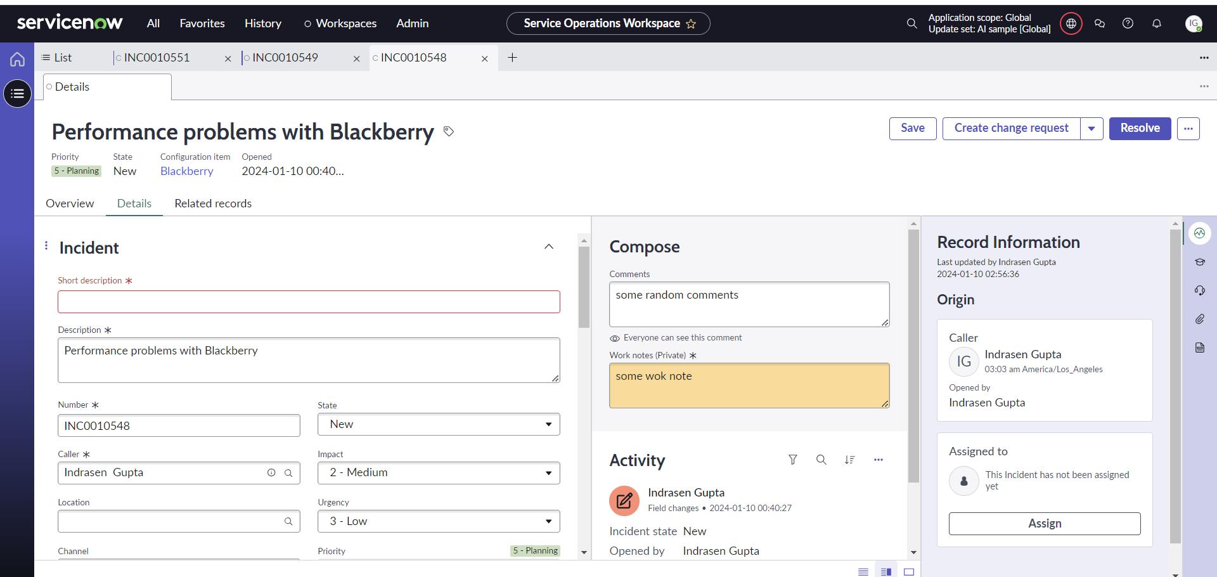Select the single-column layout icon at bottom

(x=863, y=571)
